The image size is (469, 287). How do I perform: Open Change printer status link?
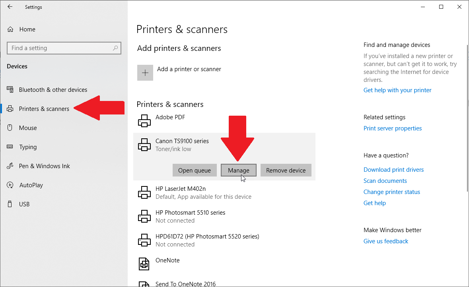click(391, 192)
